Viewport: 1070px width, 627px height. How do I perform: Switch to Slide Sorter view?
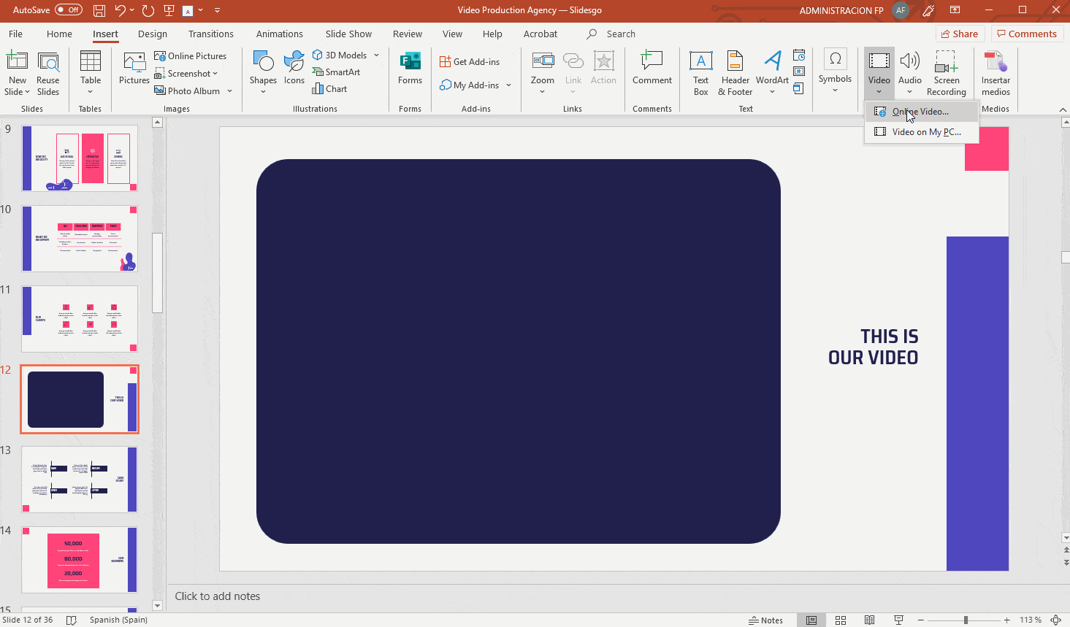coord(841,620)
